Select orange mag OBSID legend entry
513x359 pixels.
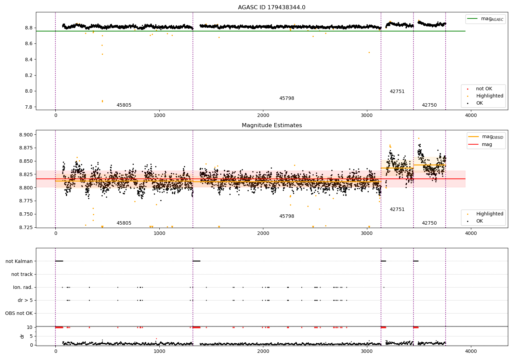(x=486, y=137)
